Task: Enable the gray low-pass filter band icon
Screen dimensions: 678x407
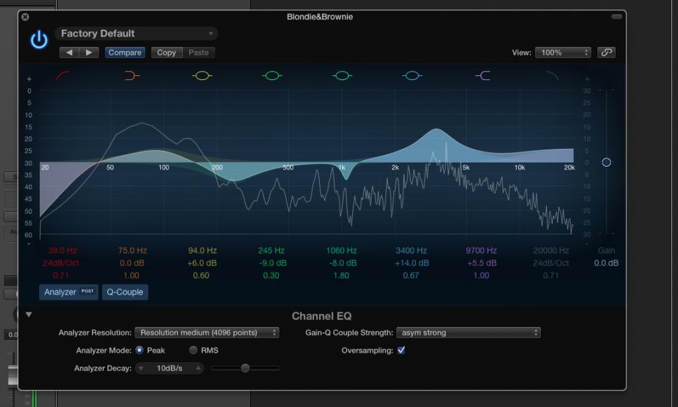Action: tap(552, 76)
